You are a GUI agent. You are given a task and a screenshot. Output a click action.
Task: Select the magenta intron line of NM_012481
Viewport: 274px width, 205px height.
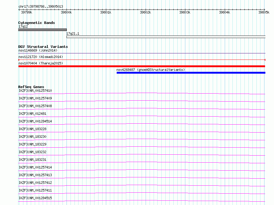tap(142, 116)
